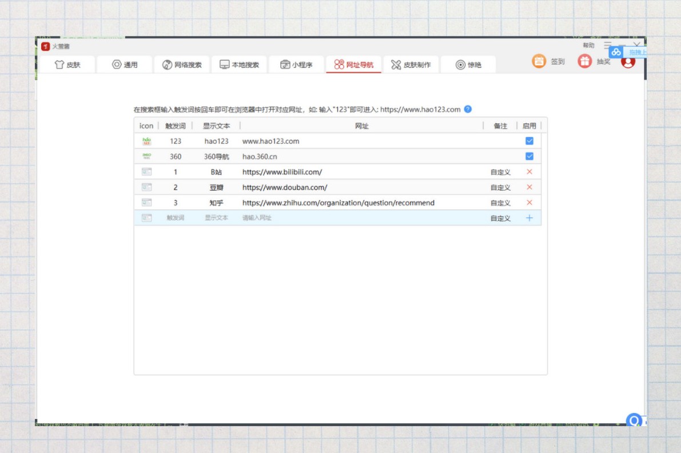Disable the hao123 enabled checkbox
The height and width of the screenshot is (453, 681).
(529, 141)
